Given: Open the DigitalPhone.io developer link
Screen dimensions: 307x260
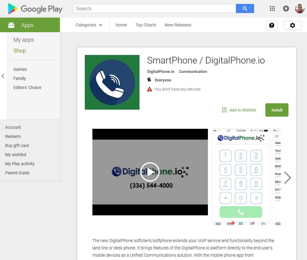Looking at the screenshot, I should pos(160,72).
